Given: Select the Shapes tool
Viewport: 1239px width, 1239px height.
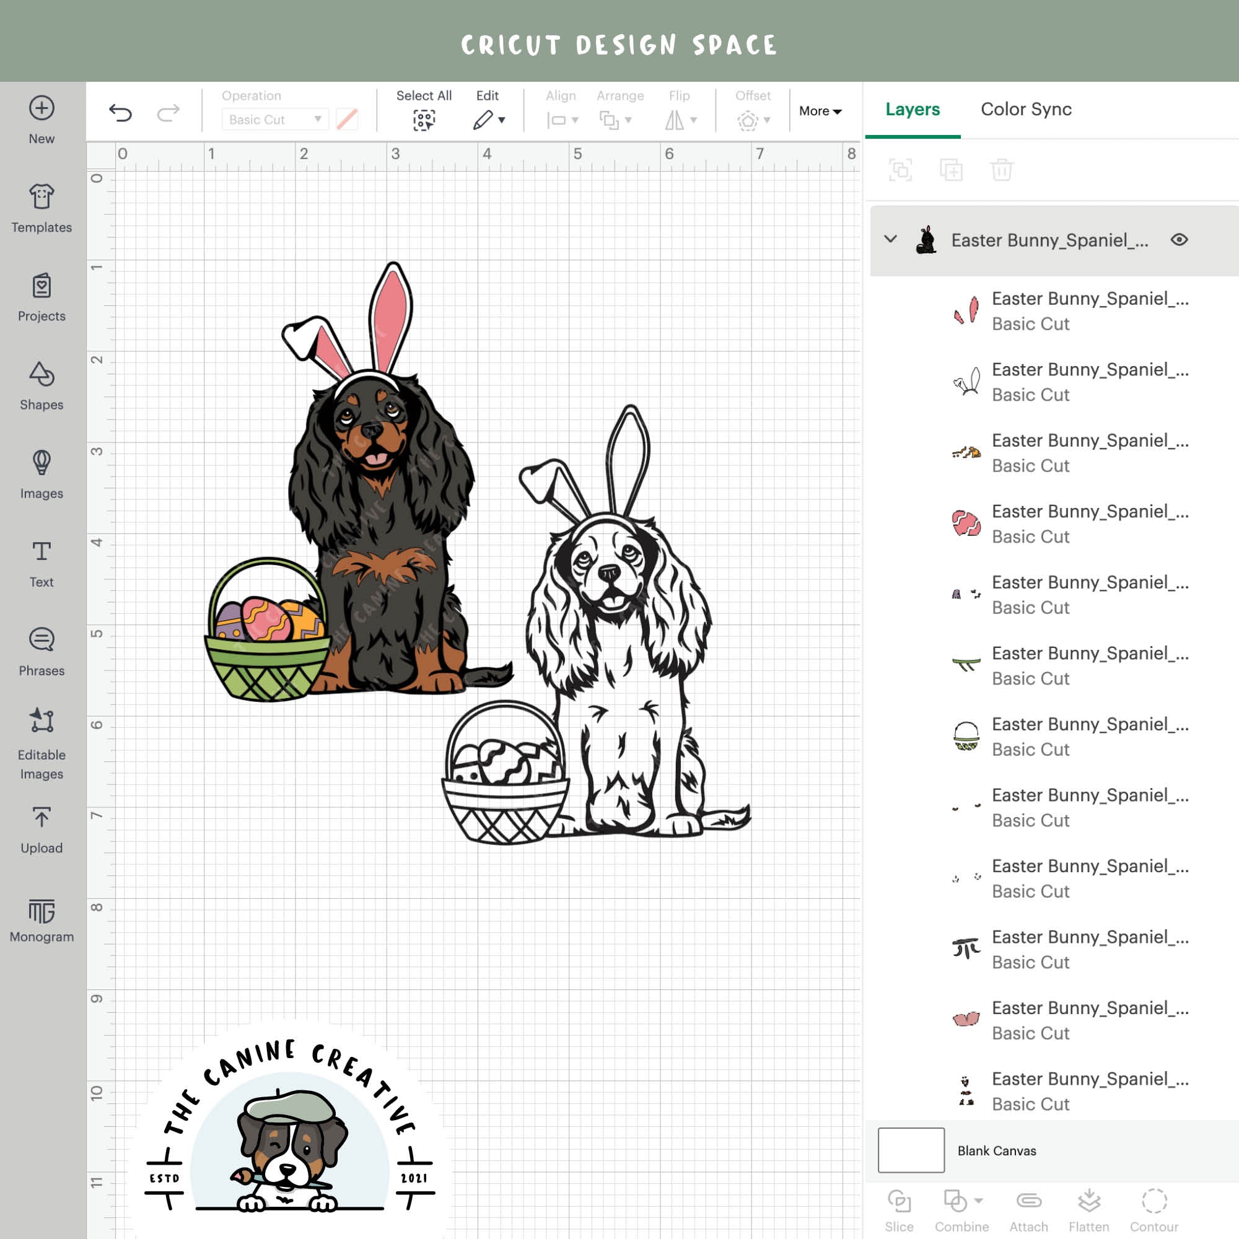Looking at the screenshot, I should coord(40,383).
